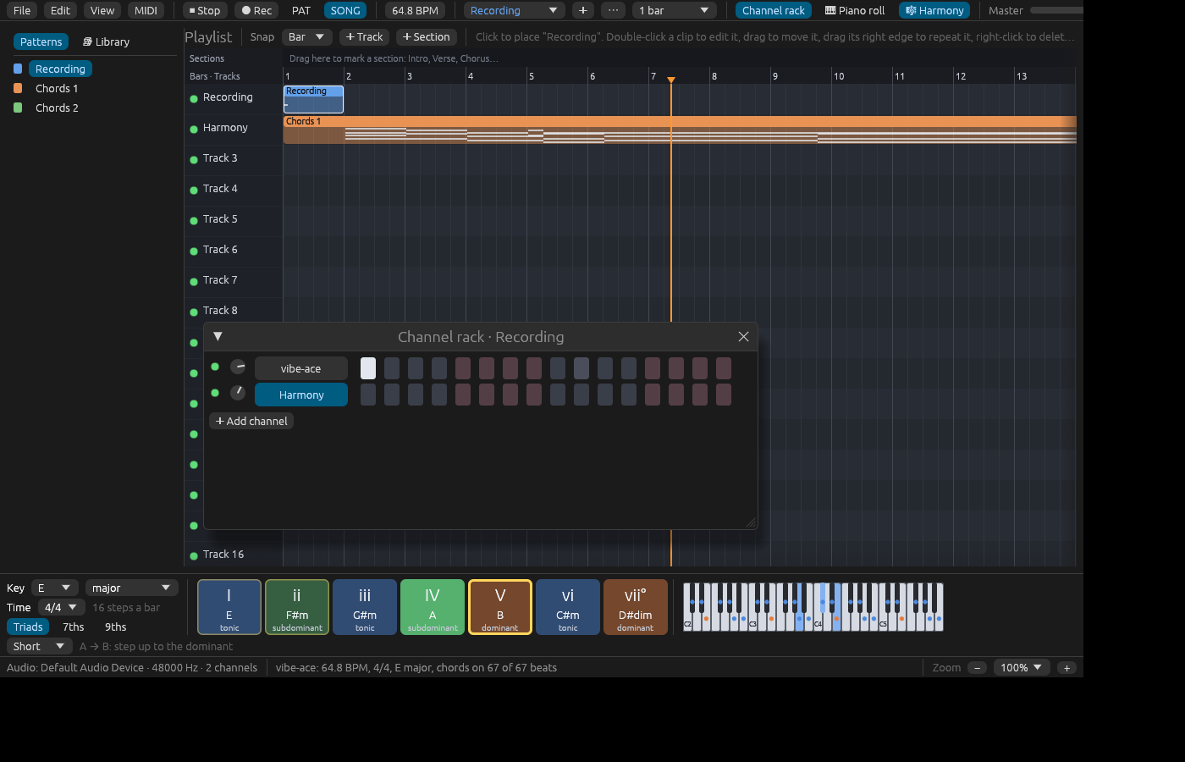
Task: Mute the Recording playlist track
Action: point(194,98)
